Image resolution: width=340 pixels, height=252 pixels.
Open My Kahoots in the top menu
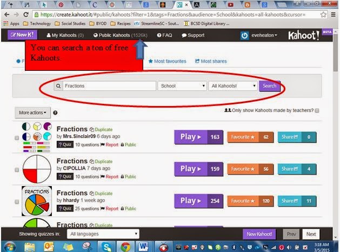65,35
